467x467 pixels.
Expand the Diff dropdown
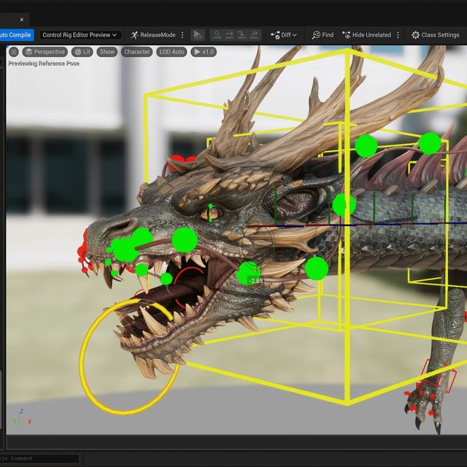pyautogui.click(x=283, y=34)
